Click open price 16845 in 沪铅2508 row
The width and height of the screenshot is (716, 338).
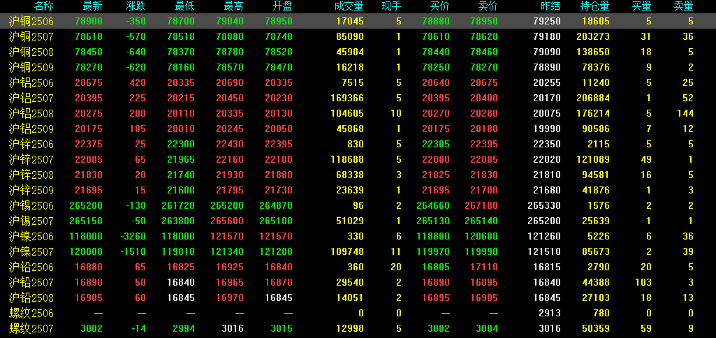(x=279, y=297)
